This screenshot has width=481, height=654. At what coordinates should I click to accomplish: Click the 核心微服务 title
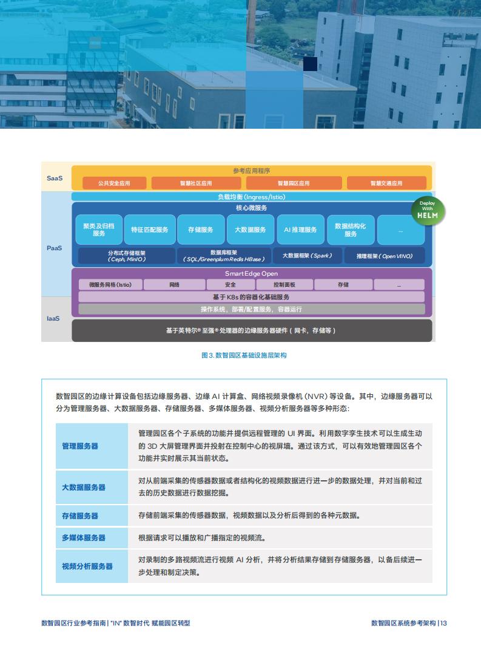tap(252, 208)
